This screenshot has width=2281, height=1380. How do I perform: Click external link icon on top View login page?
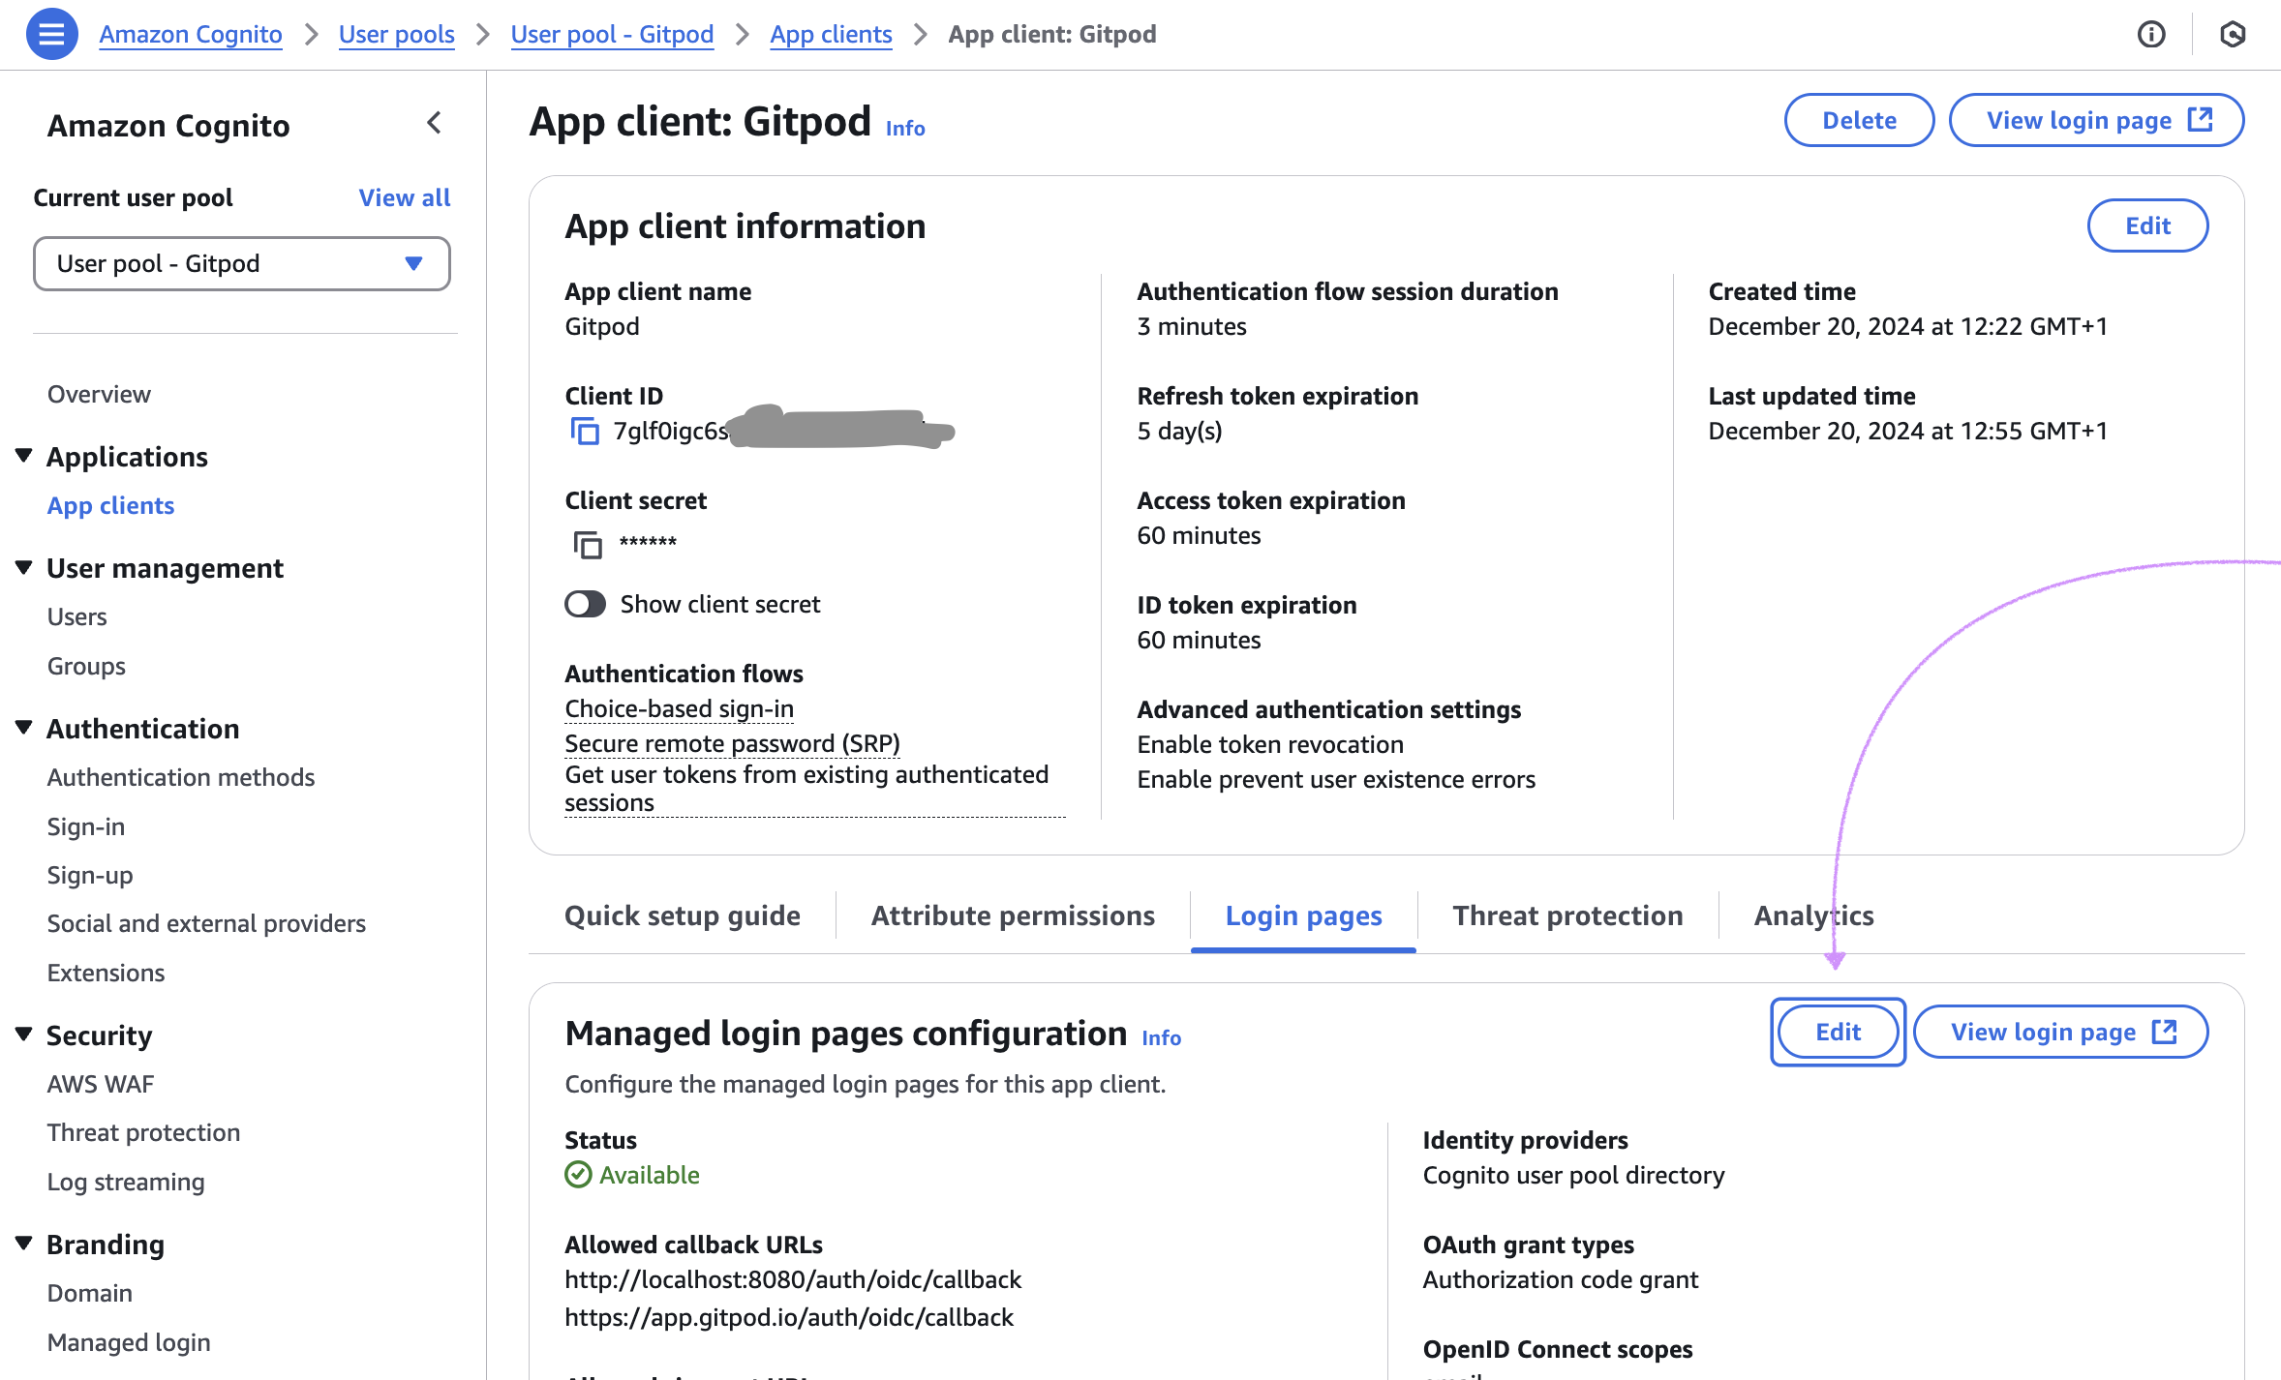pos(2201,120)
